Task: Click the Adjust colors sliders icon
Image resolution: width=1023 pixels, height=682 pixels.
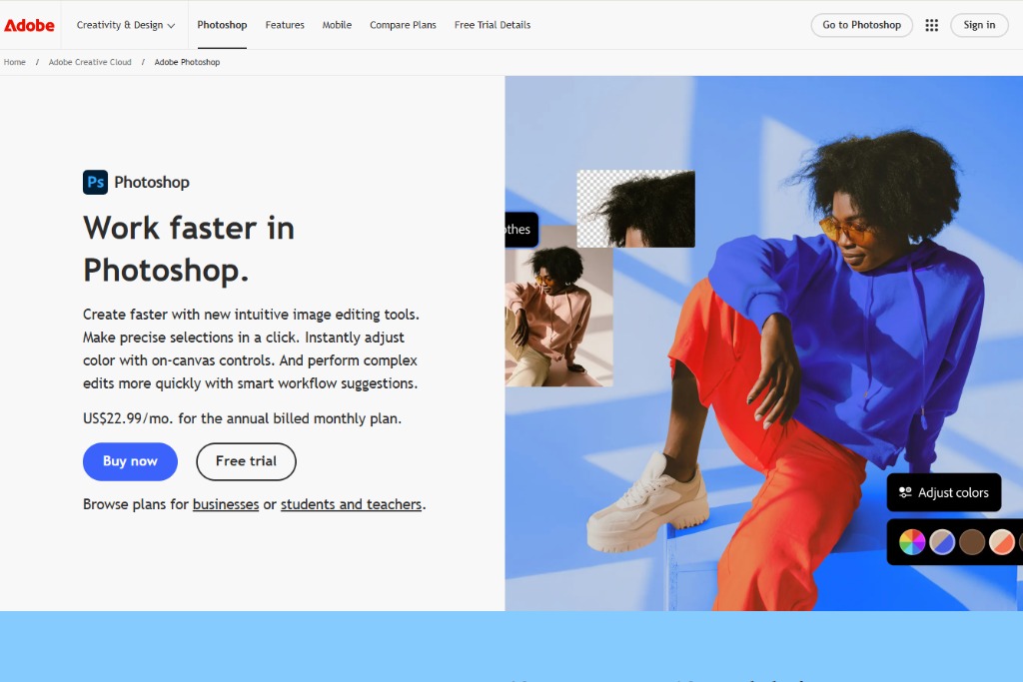Action: pyautogui.click(x=905, y=492)
